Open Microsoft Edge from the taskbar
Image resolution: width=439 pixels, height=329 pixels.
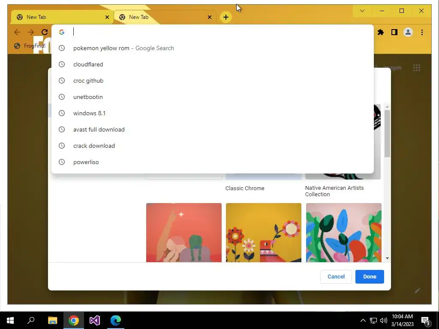[x=116, y=320]
